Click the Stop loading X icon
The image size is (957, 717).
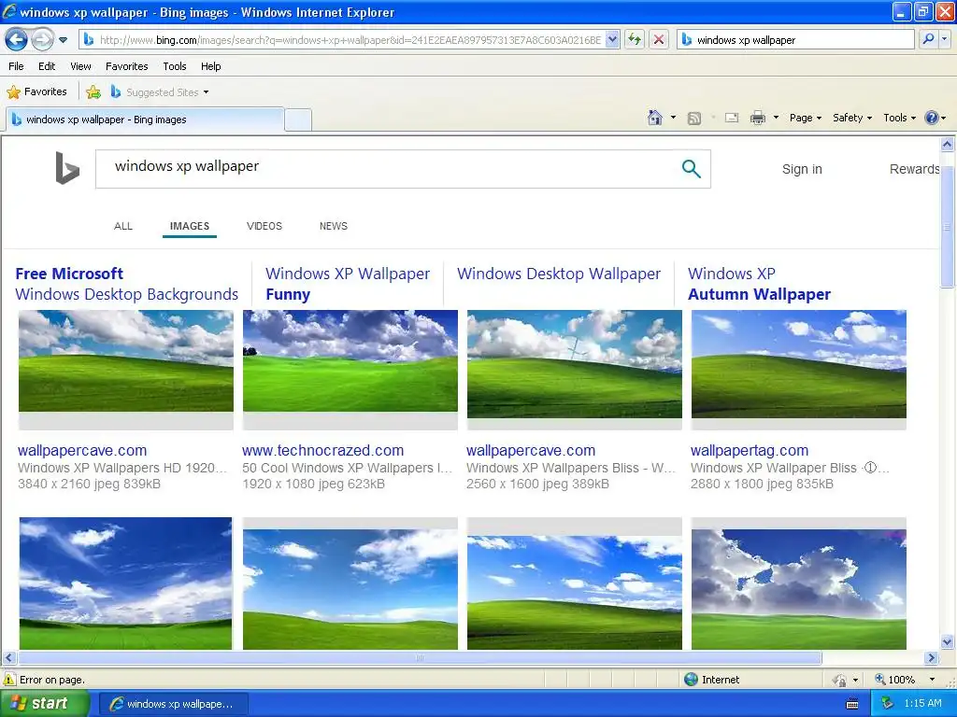[x=659, y=40]
